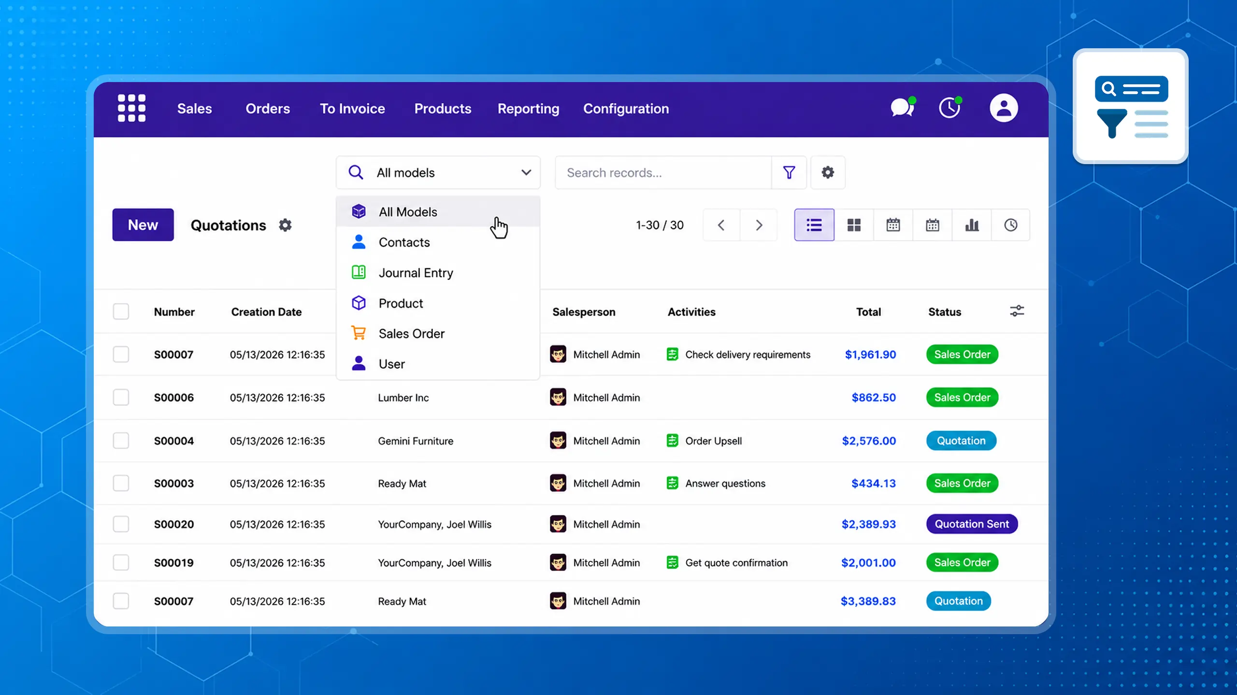
Task: Sort by Total column header
Action: [868, 312]
